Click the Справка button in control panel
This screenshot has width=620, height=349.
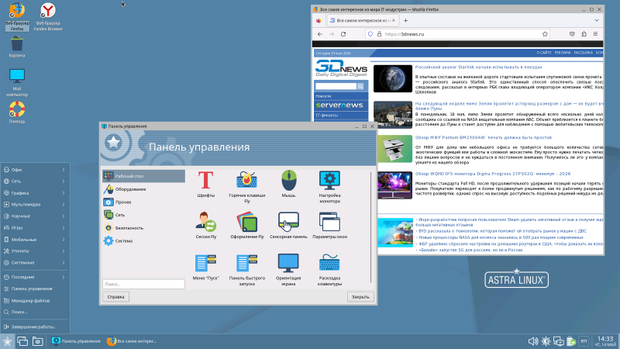(x=115, y=297)
